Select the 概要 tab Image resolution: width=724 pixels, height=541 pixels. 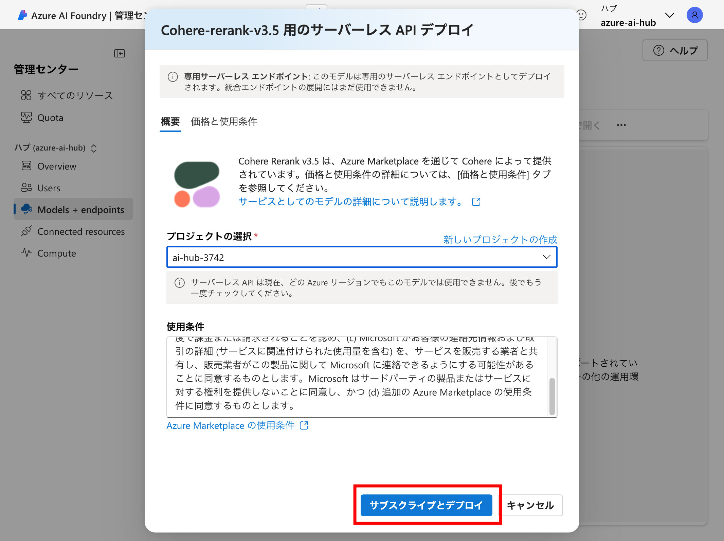point(170,122)
